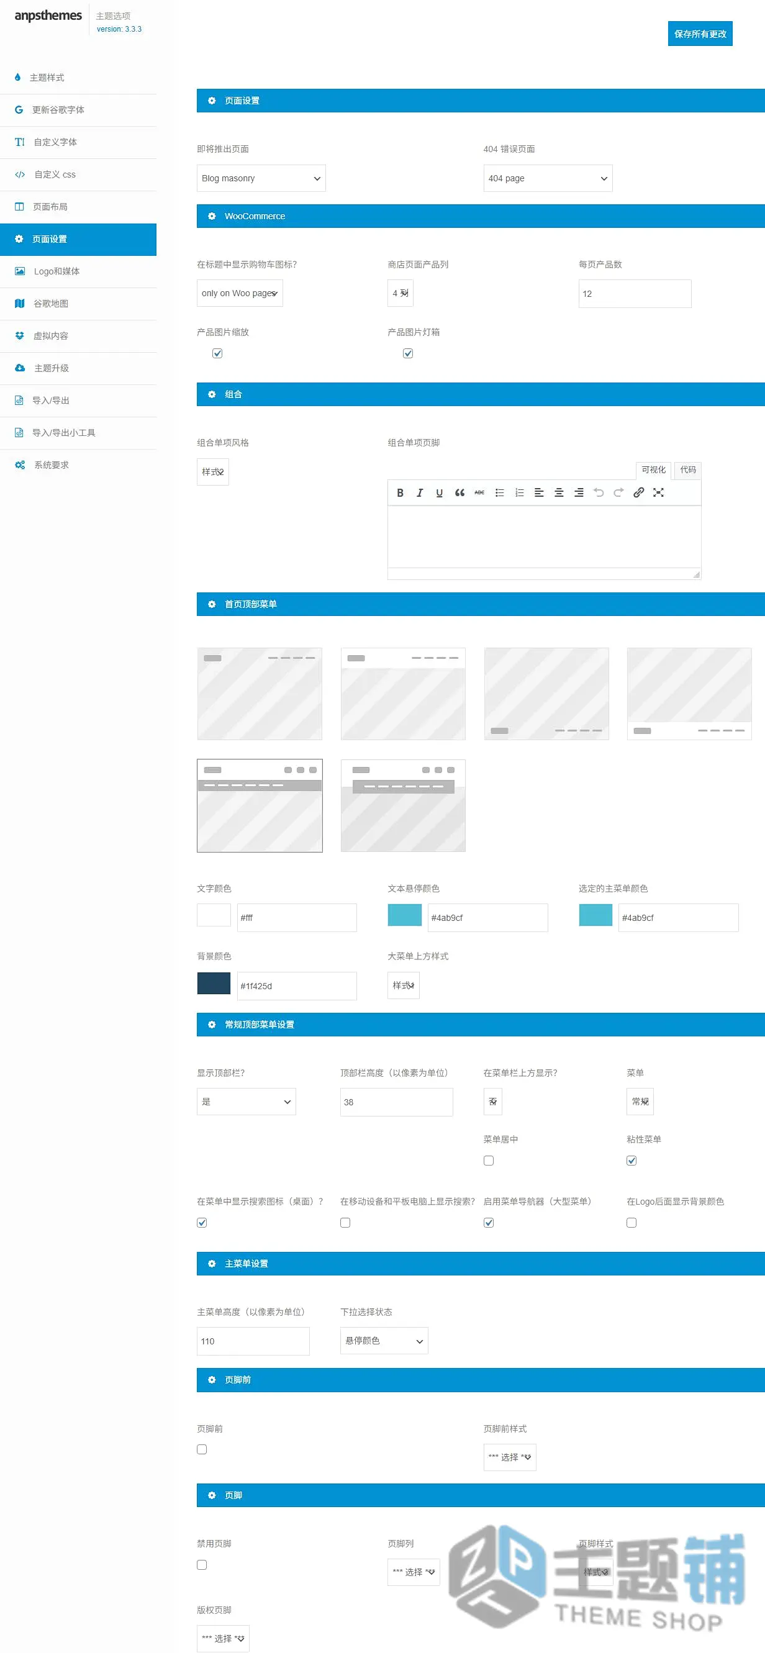Image resolution: width=765 pixels, height=1653 pixels.
Task: Click the Dropbox icon beside 虚拟内容
Action: (x=20, y=335)
